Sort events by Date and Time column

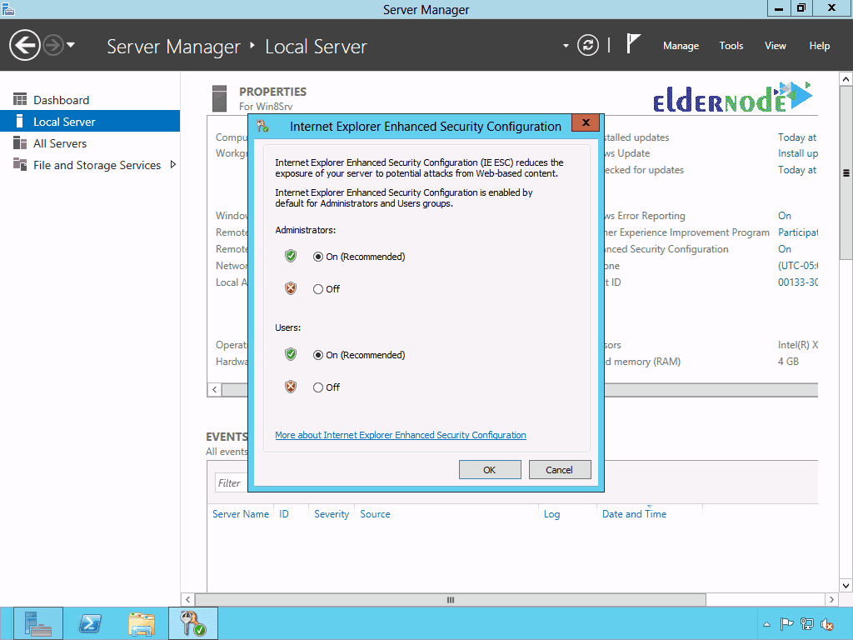coord(634,513)
